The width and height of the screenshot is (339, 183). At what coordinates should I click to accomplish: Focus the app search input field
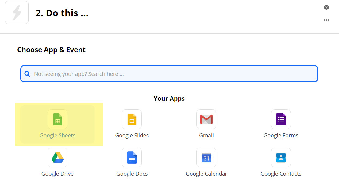click(x=169, y=74)
